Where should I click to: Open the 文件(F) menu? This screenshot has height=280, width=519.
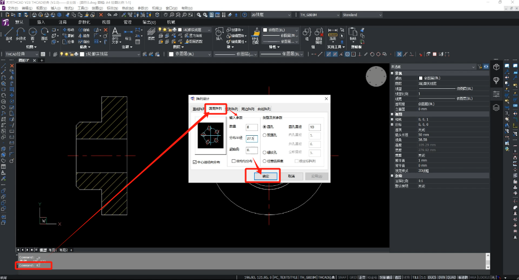13,8
